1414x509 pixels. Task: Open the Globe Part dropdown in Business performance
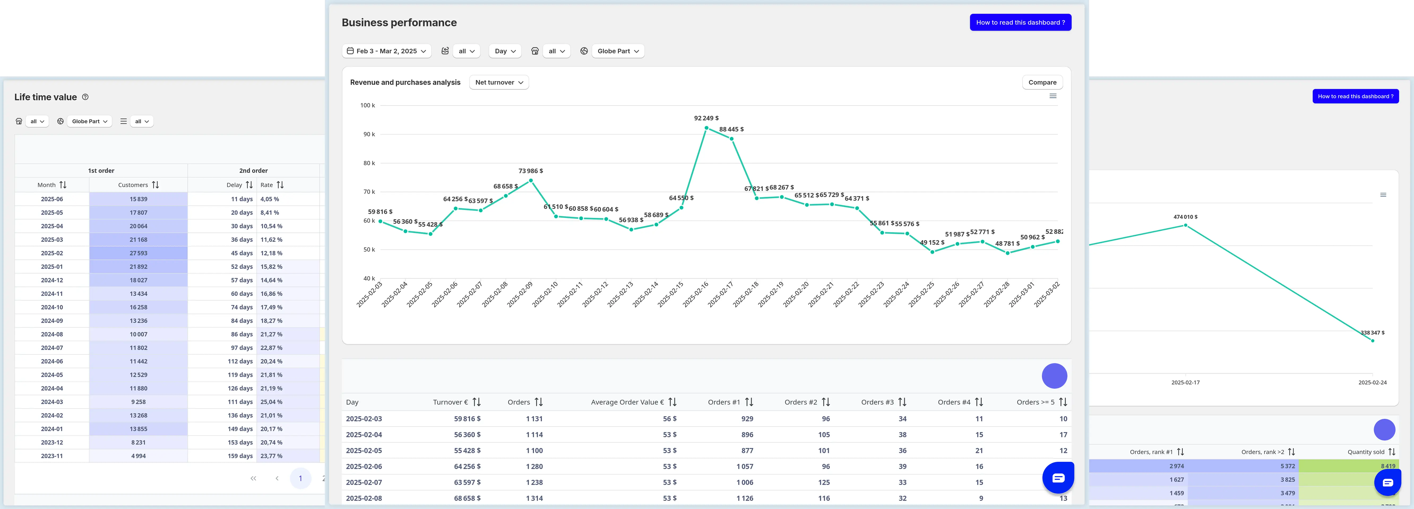(x=618, y=51)
